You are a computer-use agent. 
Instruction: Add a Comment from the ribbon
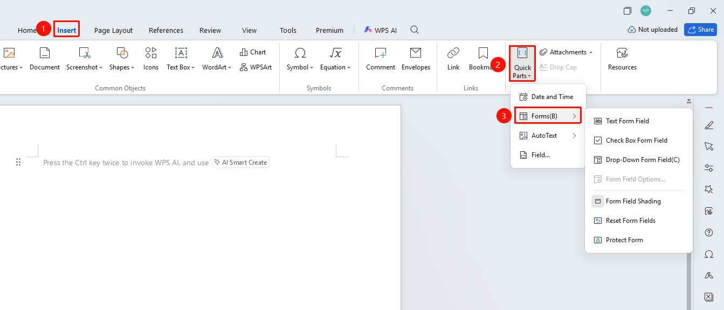381,59
